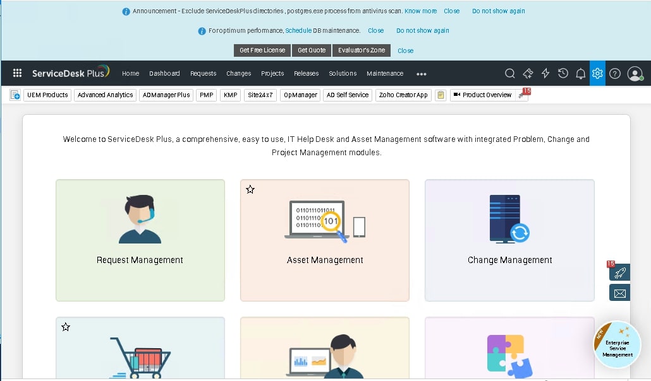
Task: Open the Dashboard tab
Action: (164, 73)
